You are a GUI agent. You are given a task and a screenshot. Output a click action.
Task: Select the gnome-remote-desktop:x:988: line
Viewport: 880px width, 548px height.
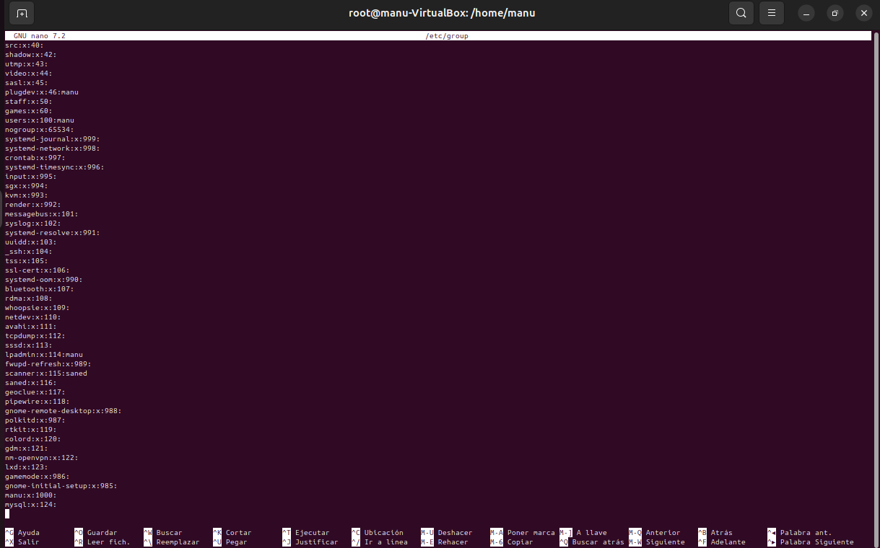tap(63, 411)
